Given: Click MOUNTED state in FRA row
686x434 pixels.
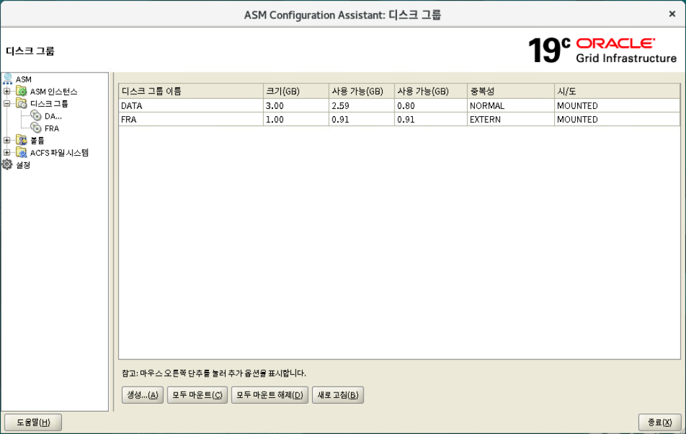Looking at the screenshot, I should (x=617, y=119).
